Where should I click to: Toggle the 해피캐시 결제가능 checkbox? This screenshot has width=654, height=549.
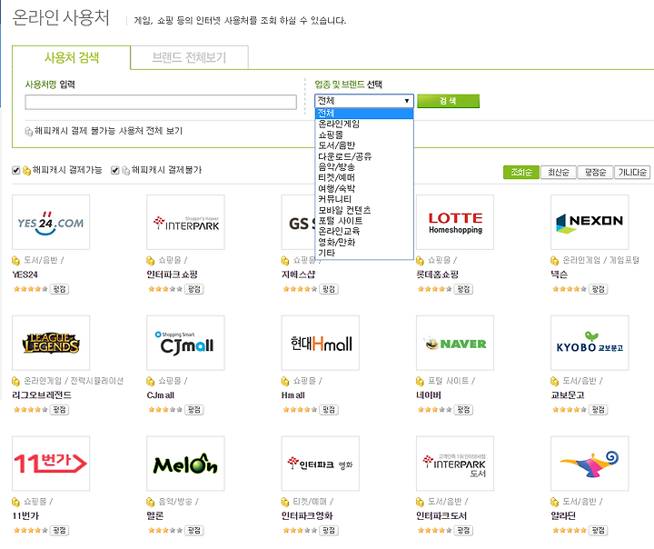point(15,170)
